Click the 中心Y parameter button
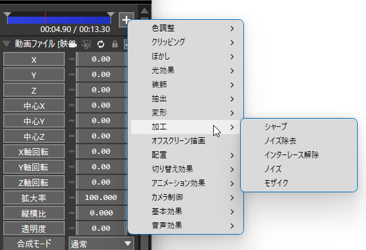Screen dimensions: 366x250 click(x=34, y=121)
